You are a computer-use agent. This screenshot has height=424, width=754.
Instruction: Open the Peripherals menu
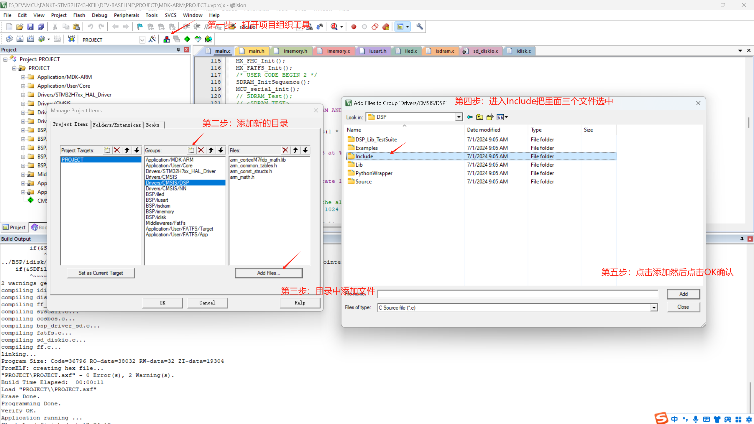(x=126, y=15)
